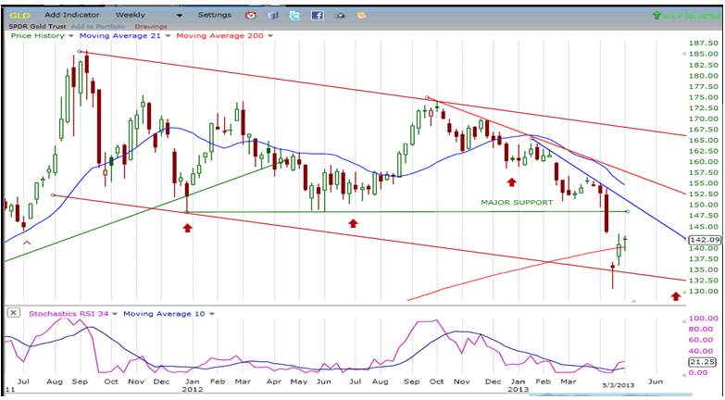The height and width of the screenshot is (400, 725).
Task: Open the Add Indicator menu
Action: [x=72, y=15]
